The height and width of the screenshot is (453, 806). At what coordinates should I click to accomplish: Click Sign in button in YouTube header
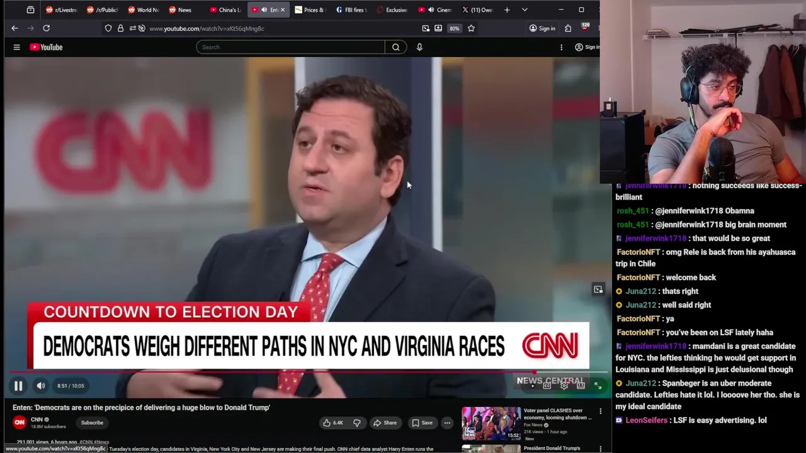click(587, 47)
